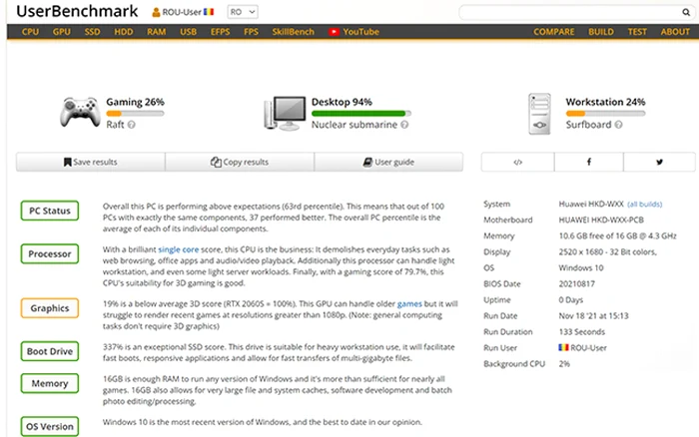Click the Windows 10 OS value

[581, 268]
